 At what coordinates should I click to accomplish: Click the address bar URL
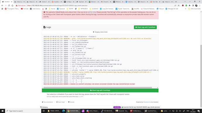57,6
